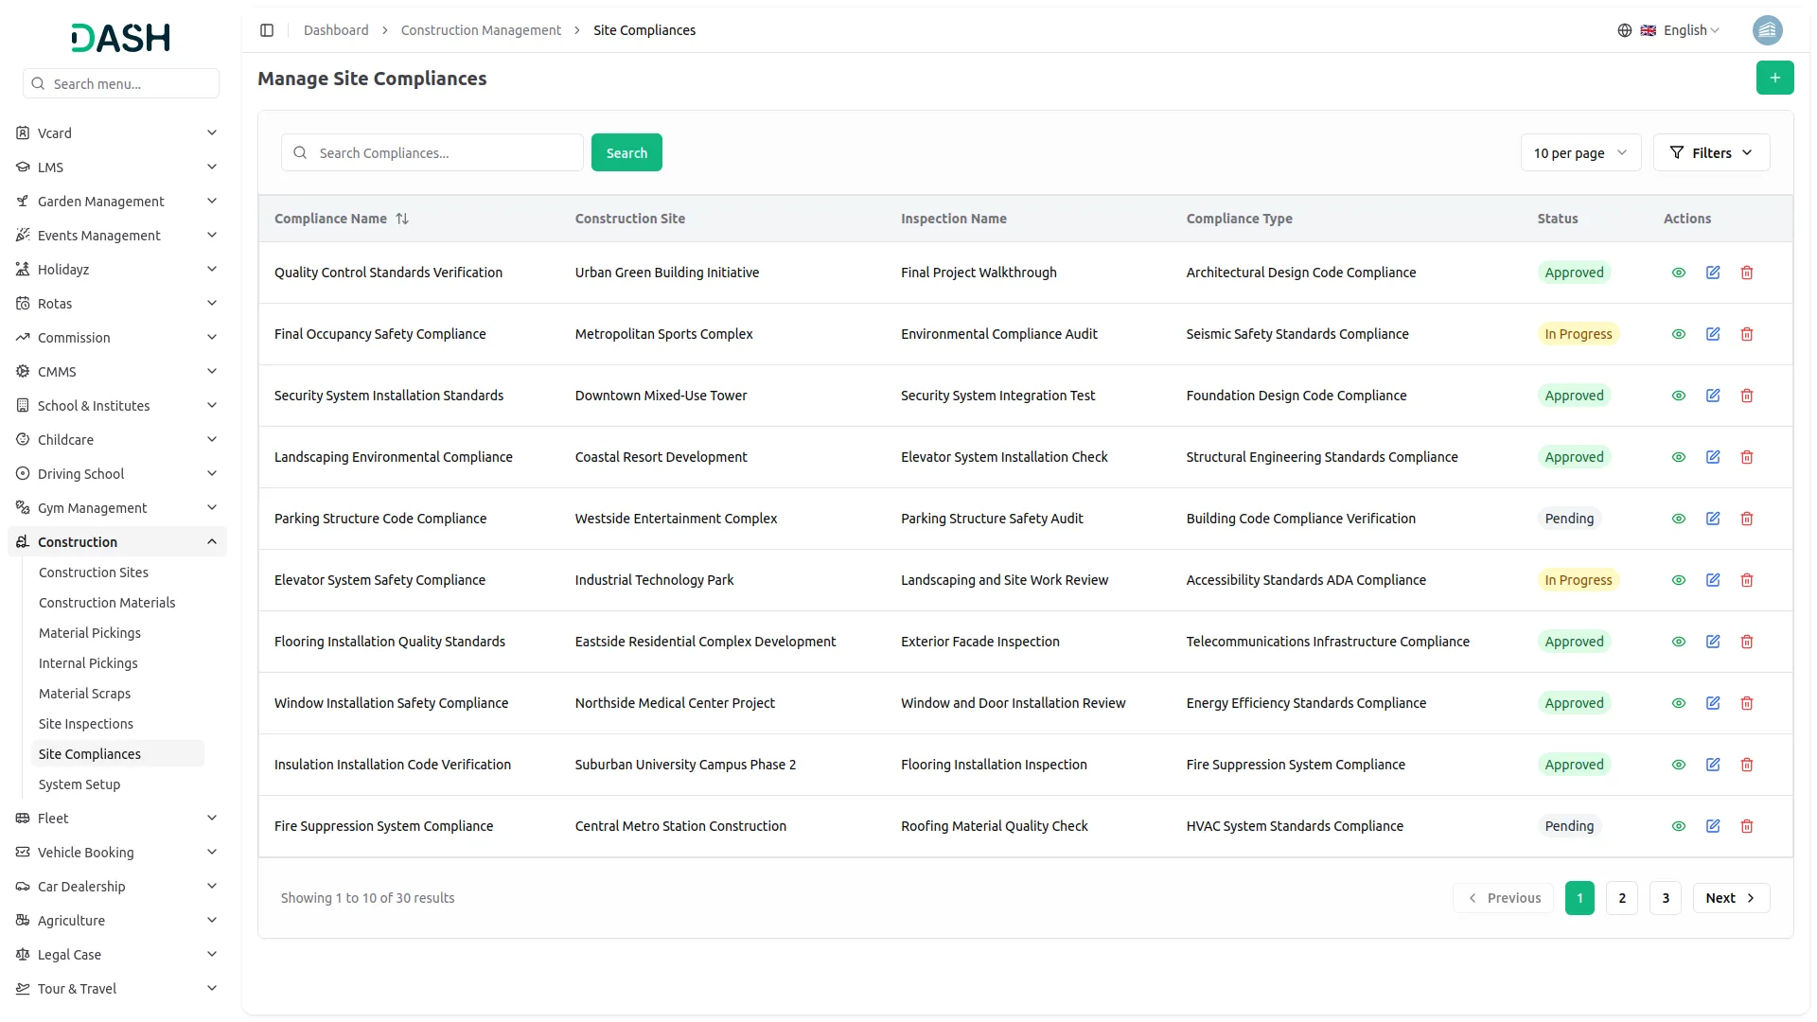Screen dimensions: 1817x1022
Task: Edit the Quality Control Standards Verification row
Action: click(x=1712, y=273)
